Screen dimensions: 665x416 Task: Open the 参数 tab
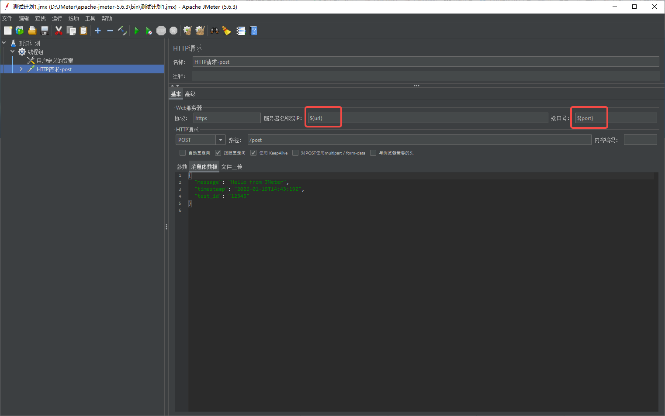coord(182,167)
